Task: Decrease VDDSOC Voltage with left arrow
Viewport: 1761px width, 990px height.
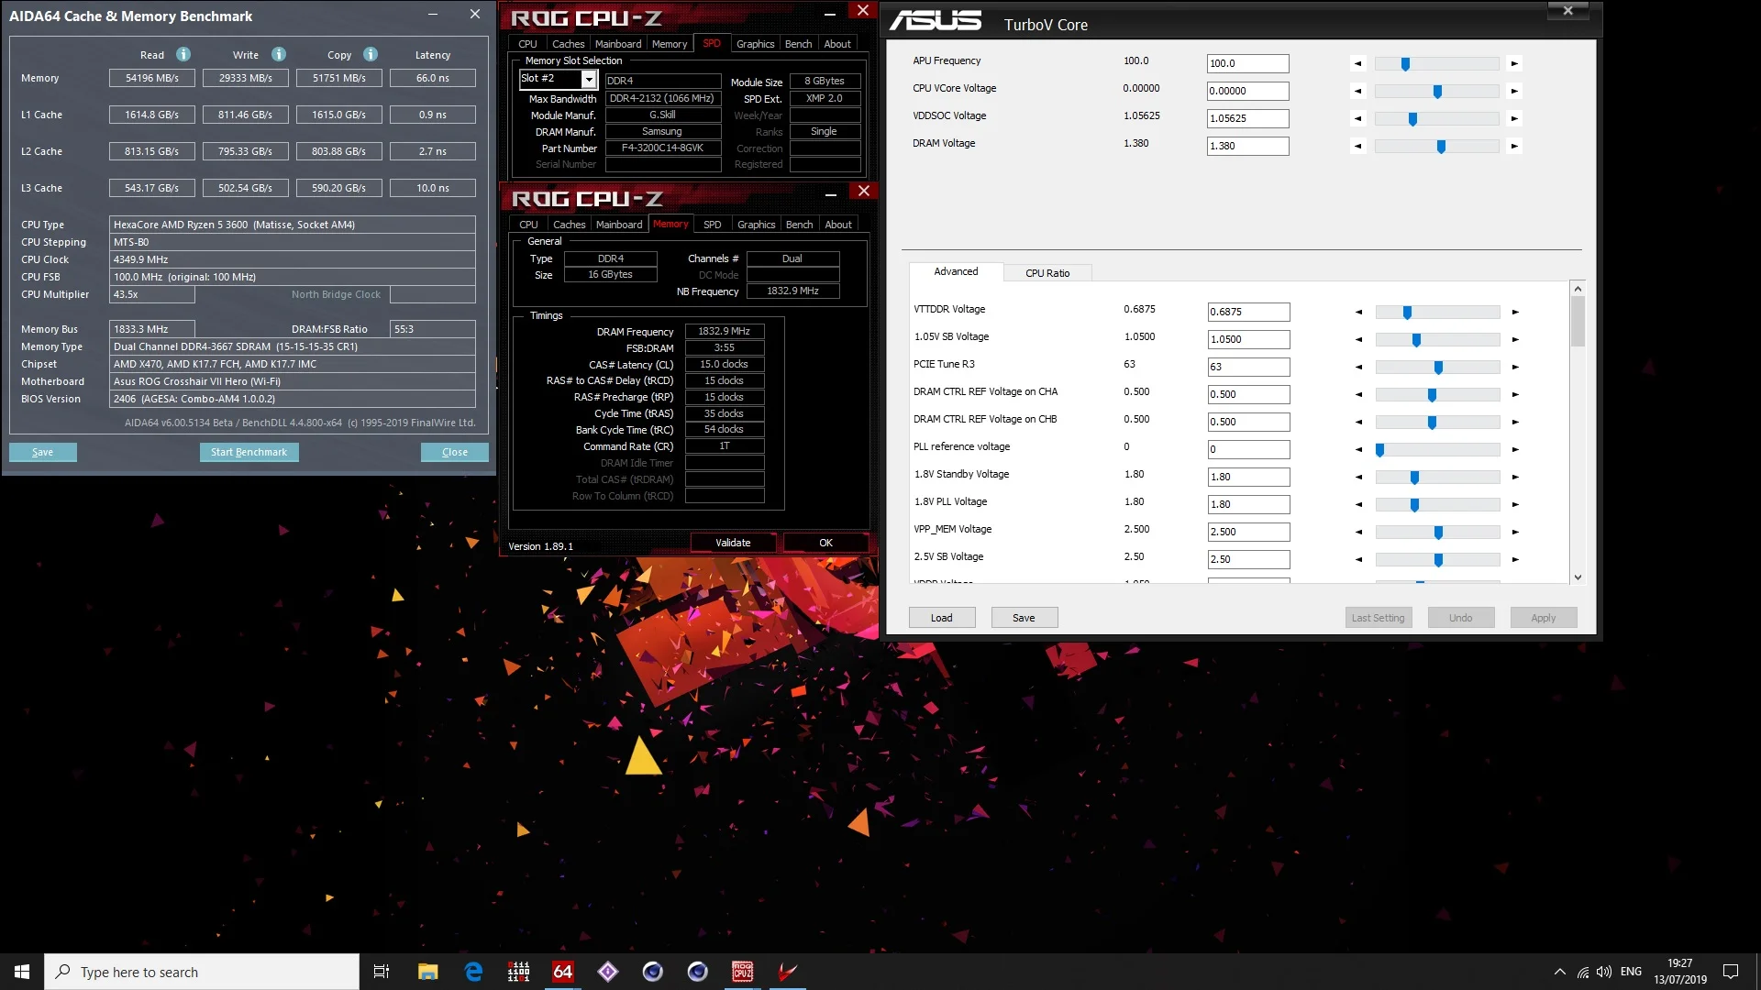Action: pos(1358,118)
